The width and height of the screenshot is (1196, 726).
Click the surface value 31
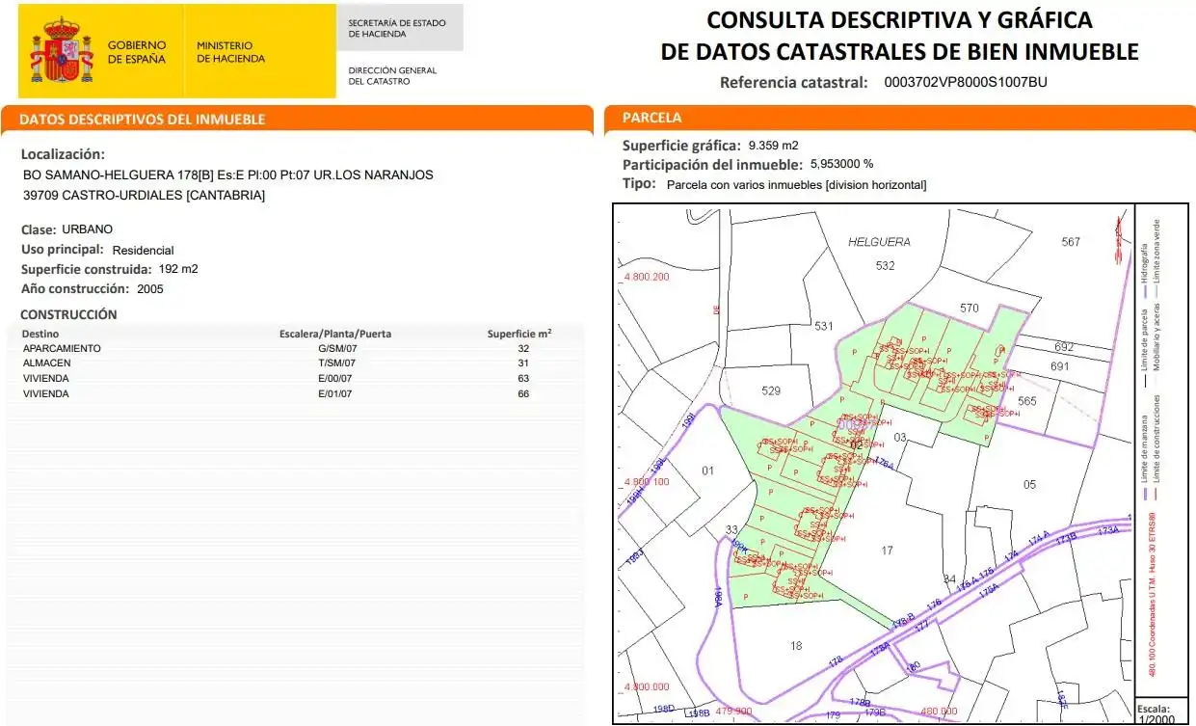tap(523, 363)
